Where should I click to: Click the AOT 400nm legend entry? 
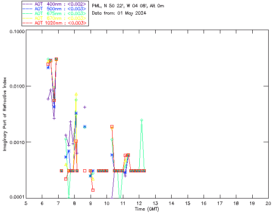(x=54, y=4)
